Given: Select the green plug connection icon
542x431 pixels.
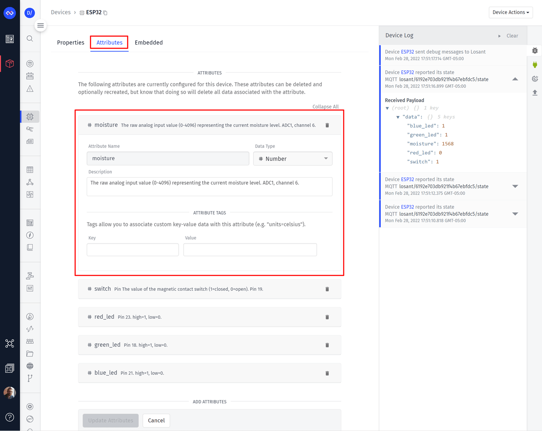Looking at the screenshot, I should tap(535, 64).
